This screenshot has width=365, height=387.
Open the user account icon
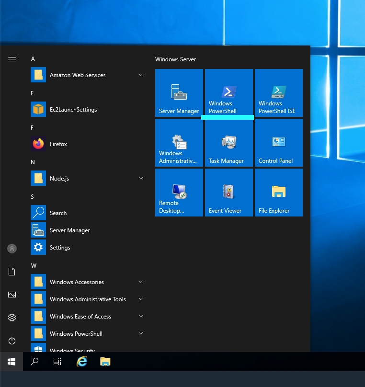[12, 249]
